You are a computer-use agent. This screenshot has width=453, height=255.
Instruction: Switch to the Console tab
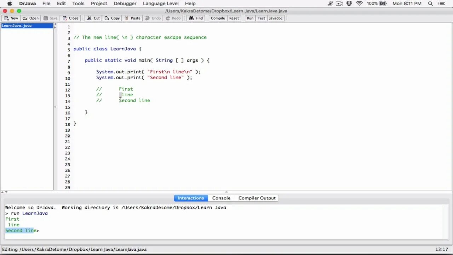221,198
